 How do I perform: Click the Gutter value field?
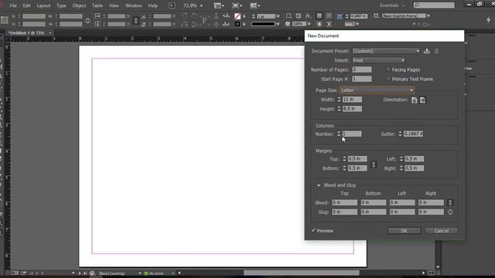(414, 134)
